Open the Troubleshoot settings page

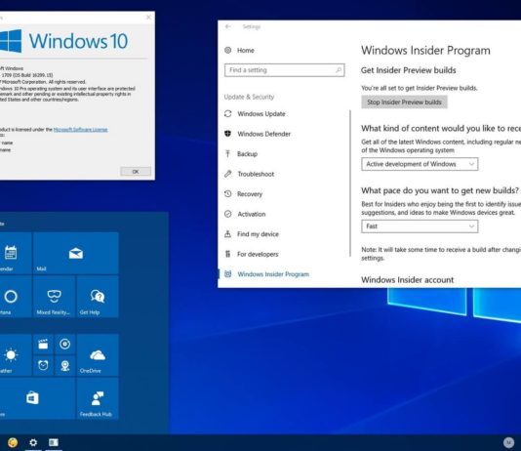(x=256, y=174)
